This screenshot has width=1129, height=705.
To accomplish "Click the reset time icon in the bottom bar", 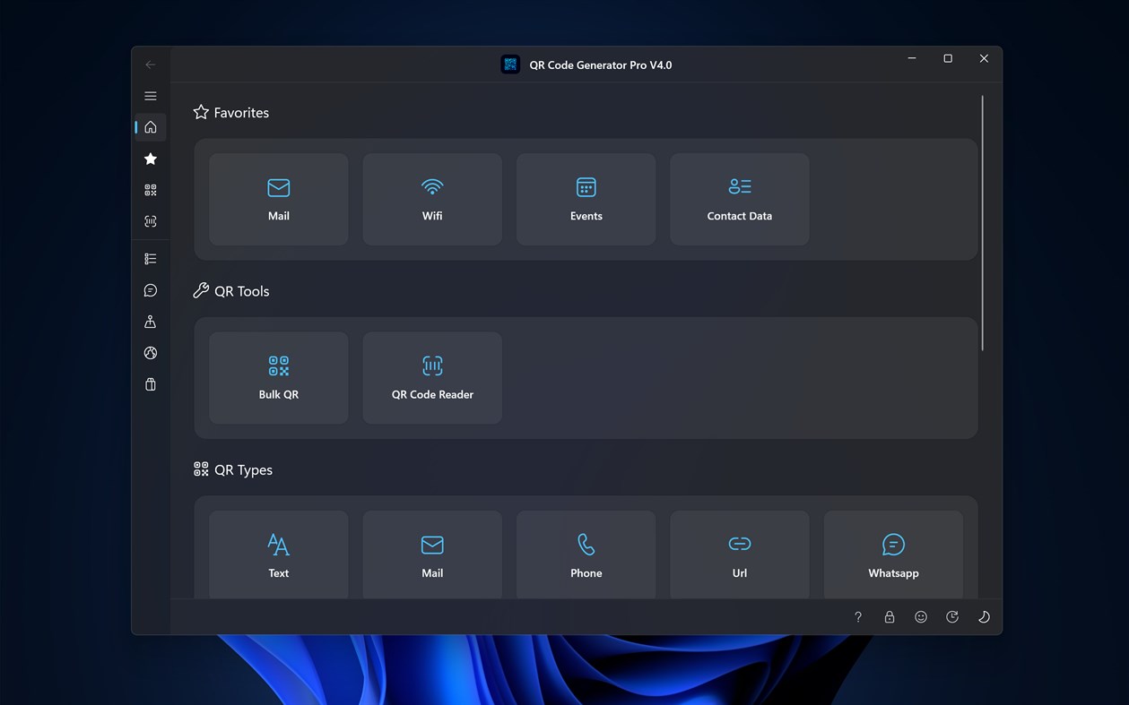I will point(952,616).
